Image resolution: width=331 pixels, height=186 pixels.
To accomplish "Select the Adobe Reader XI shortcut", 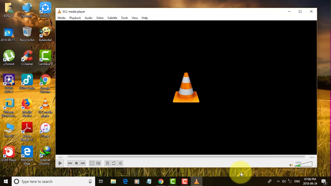I will pos(27,132).
